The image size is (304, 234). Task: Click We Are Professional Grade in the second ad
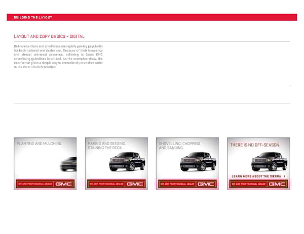click(x=106, y=184)
